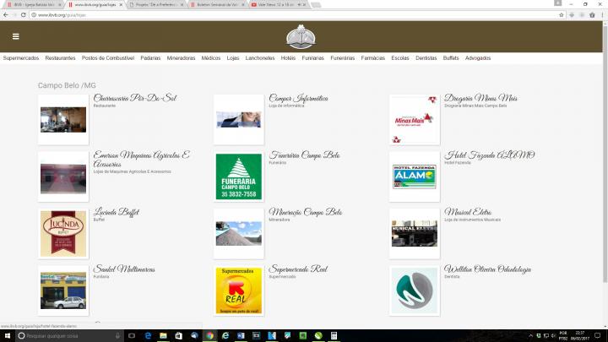Select Farmácias category
Image resolution: width=608 pixels, height=342 pixels.
click(373, 58)
